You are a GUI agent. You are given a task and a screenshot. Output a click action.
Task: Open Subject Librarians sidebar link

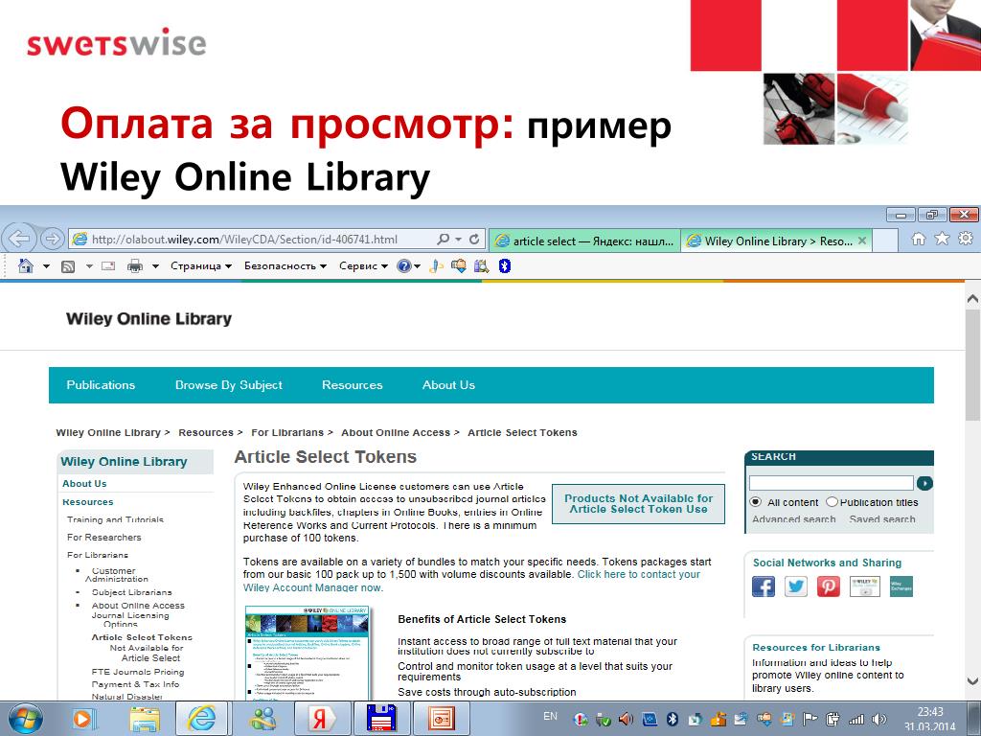131,592
